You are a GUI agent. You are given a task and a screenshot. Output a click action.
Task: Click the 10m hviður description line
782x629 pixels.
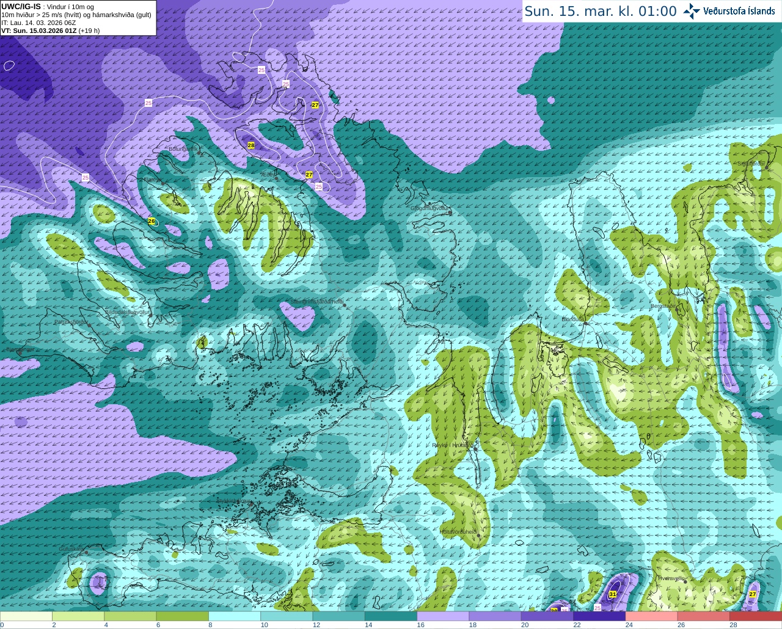(76, 15)
